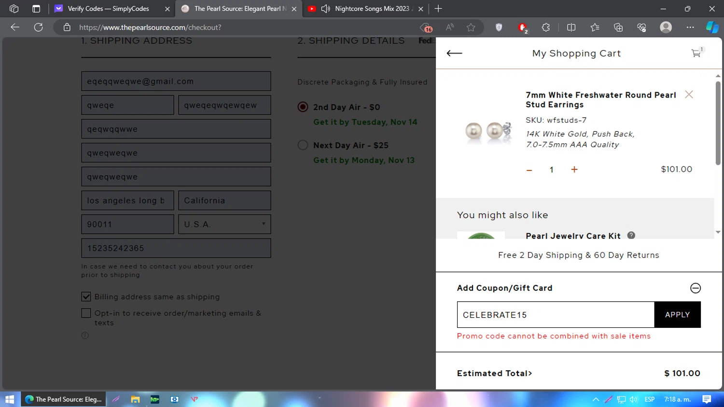Open the shopping cart icon in panel header
This screenshot has height=407, width=724.
[x=697, y=53]
